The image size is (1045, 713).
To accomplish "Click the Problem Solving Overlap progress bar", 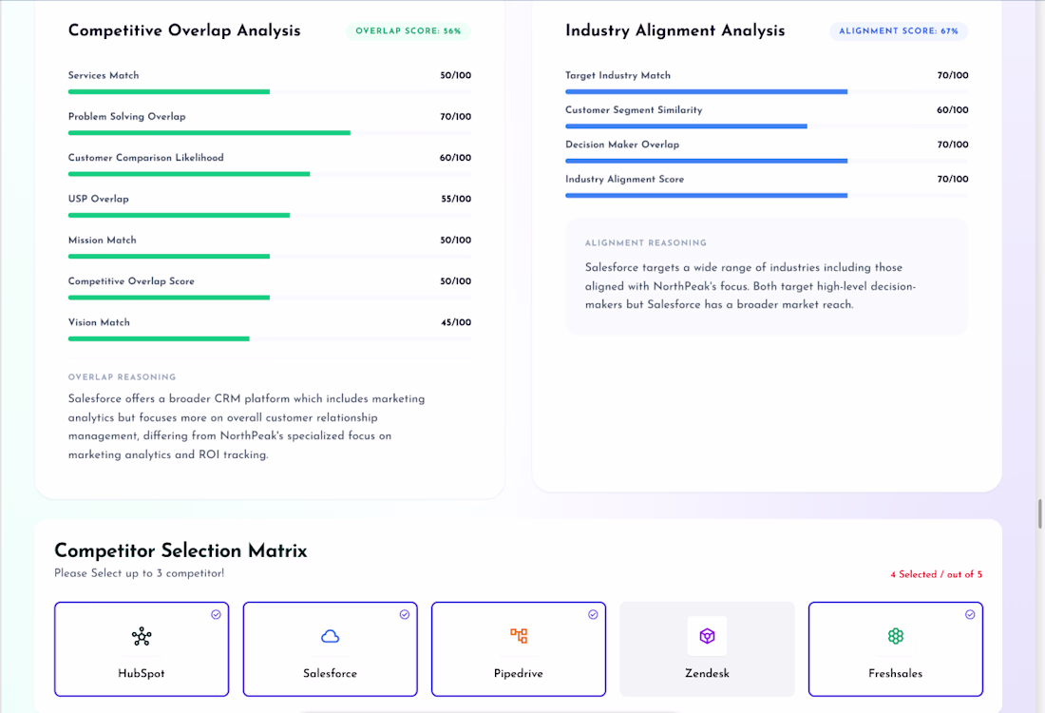I will [269, 133].
